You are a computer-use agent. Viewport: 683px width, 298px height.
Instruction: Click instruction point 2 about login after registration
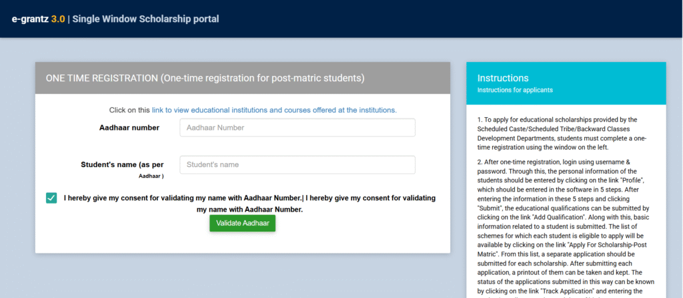pyautogui.click(x=564, y=226)
